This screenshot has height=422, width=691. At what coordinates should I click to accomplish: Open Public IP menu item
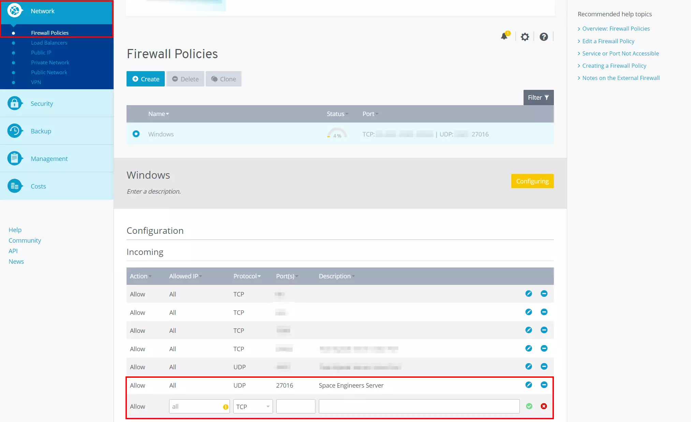pyautogui.click(x=41, y=52)
